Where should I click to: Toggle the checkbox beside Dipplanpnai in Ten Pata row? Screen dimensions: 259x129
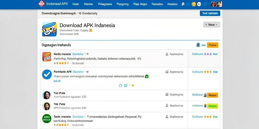(167, 94)
